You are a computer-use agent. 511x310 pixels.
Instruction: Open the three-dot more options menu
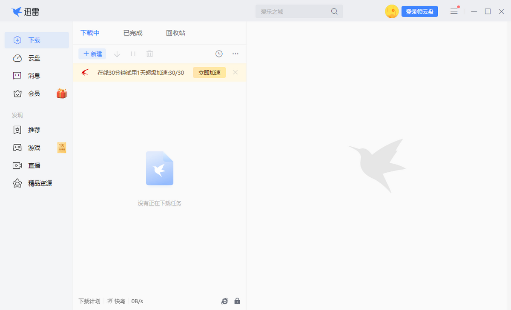click(x=235, y=54)
